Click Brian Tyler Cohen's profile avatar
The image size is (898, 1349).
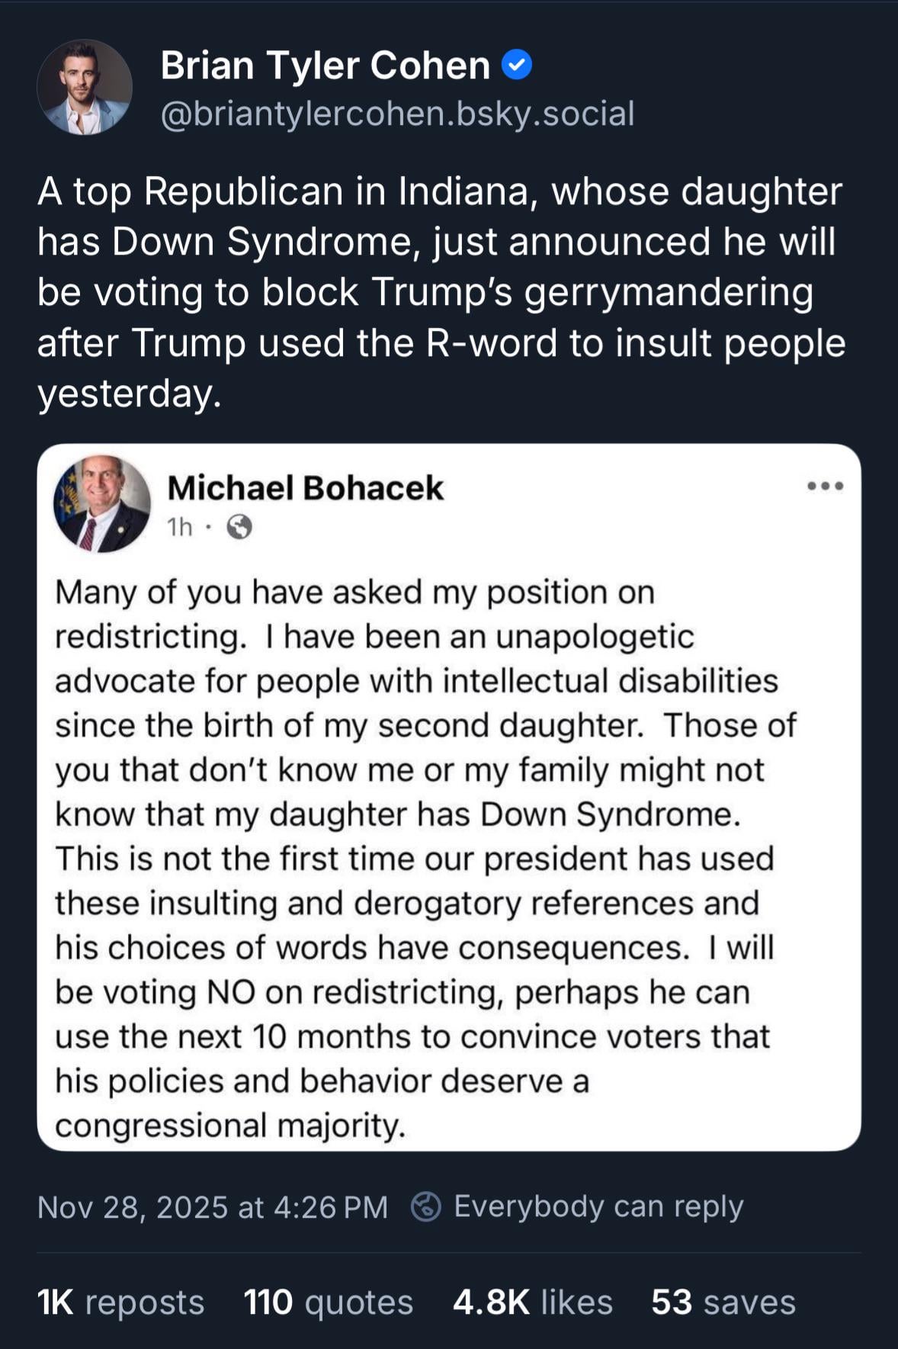click(85, 88)
